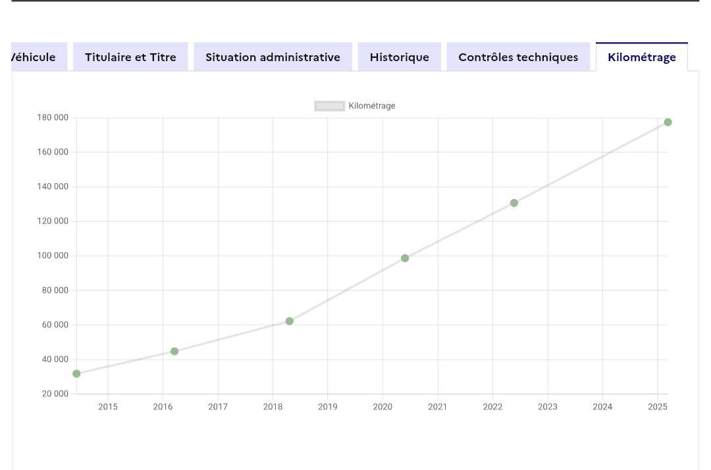
Task: Click the 2018 data point near 62 000
Action: pos(290,321)
